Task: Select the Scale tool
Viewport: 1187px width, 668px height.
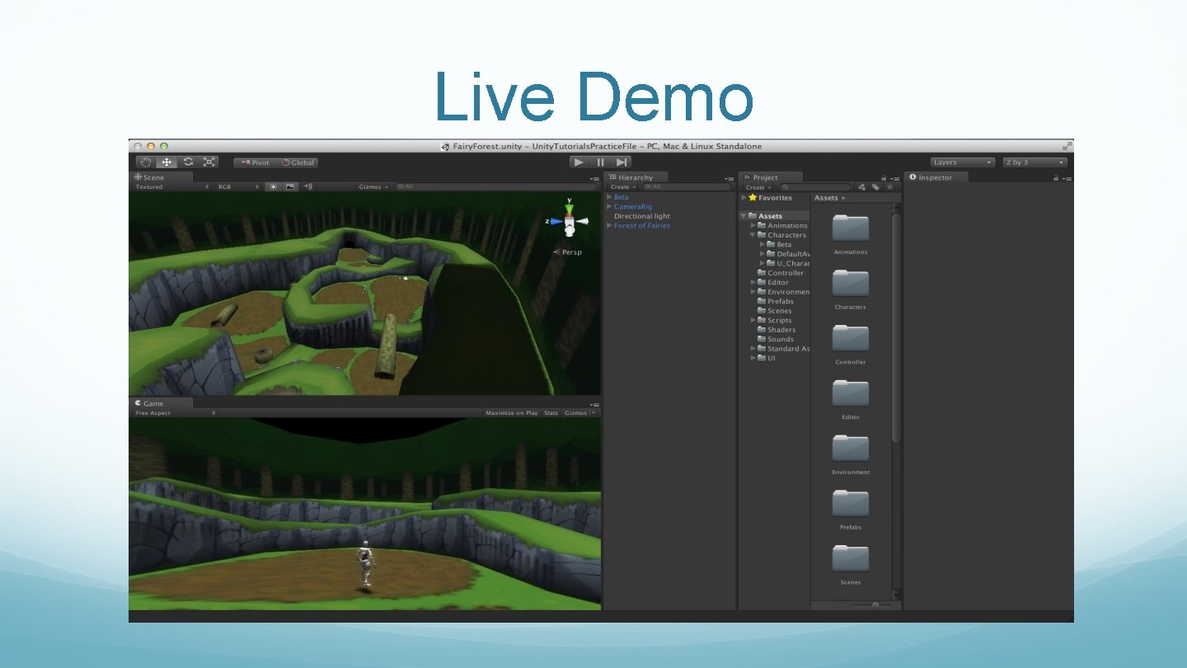Action: pos(209,162)
